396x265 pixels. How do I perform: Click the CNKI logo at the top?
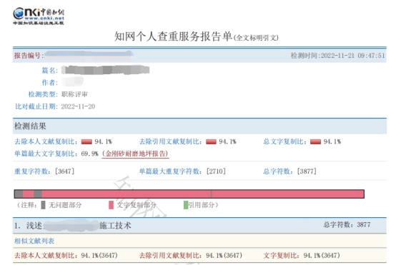click(x=39, y=16)
